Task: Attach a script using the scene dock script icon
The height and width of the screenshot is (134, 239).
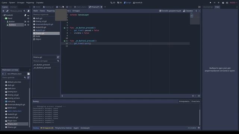Action: point(28,11)
